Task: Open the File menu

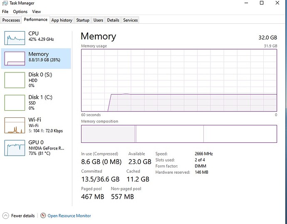Action: (x=5, y=12)
